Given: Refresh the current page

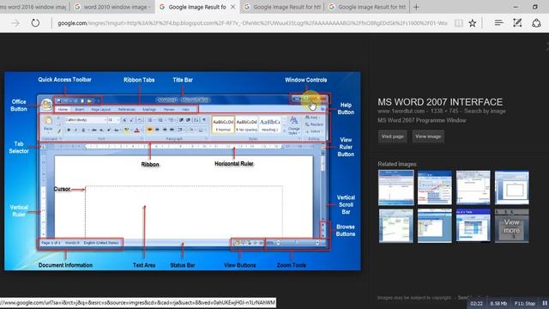Looking at the screenshot, I should 35,23.
